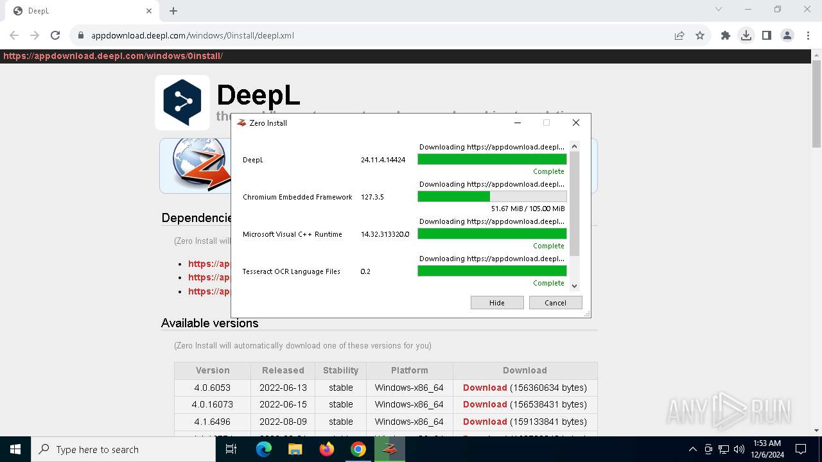Click the Zero Install globe arrow image
Image resolution: width=822 pixels, height=462 pixels.
pyautogui.click(x=200, y=166)
